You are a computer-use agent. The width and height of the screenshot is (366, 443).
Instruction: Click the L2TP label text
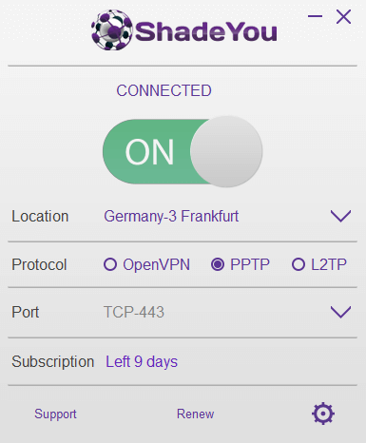point(329,264)
